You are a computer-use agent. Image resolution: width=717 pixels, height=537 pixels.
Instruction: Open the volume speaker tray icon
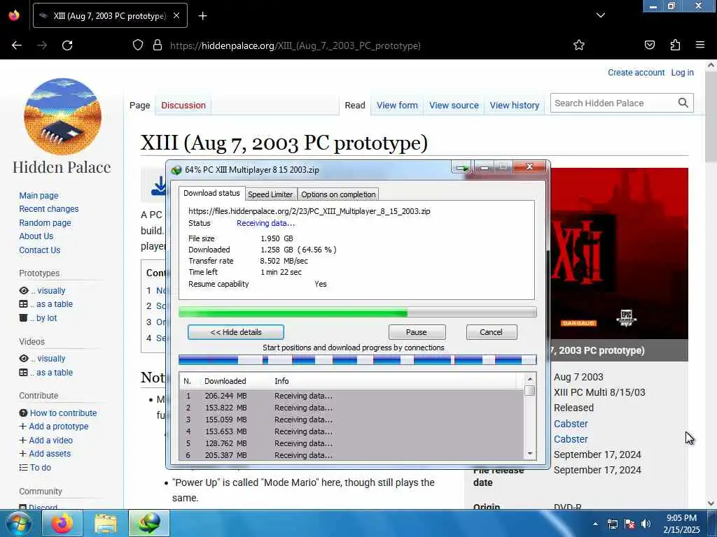point(646,524)
